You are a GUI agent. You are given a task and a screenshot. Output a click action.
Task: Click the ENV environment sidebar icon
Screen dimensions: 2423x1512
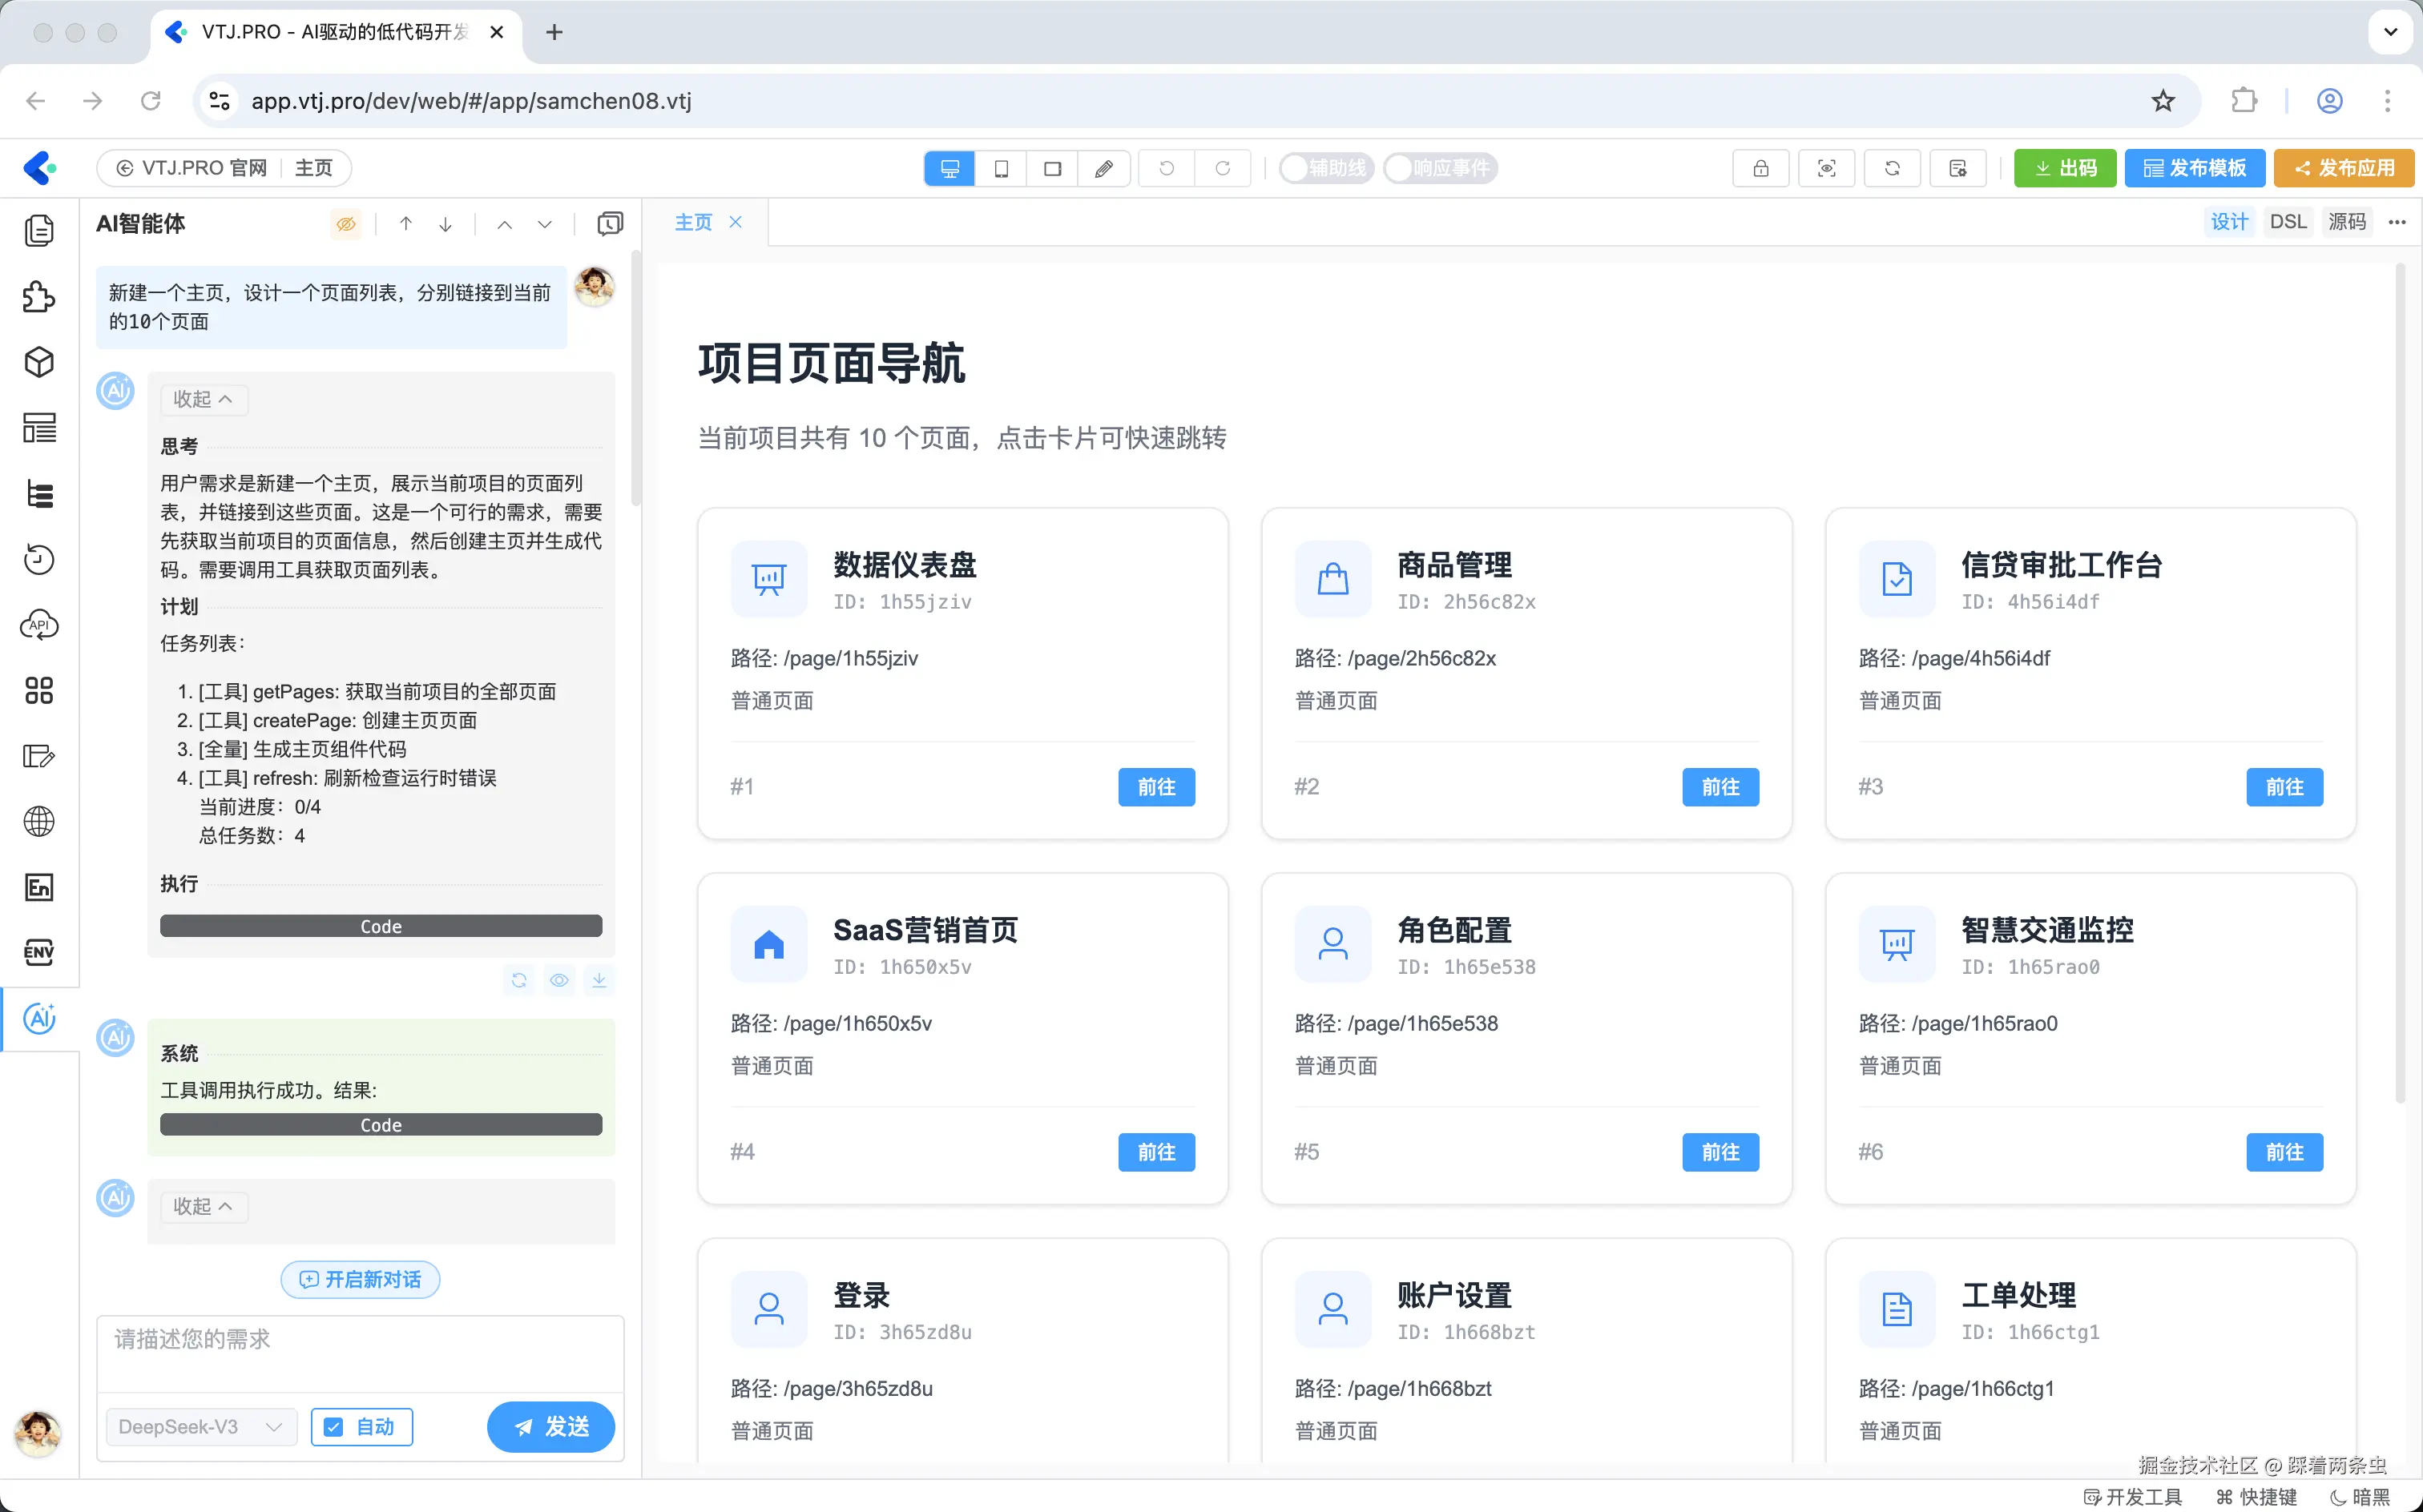tap(39, 952)
